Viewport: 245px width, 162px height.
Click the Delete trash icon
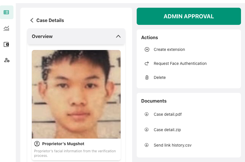pos(147,77)
